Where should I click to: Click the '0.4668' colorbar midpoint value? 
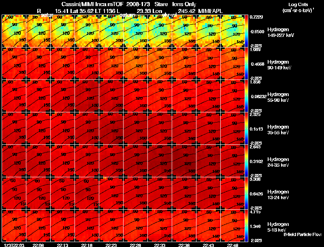(258, 64)
